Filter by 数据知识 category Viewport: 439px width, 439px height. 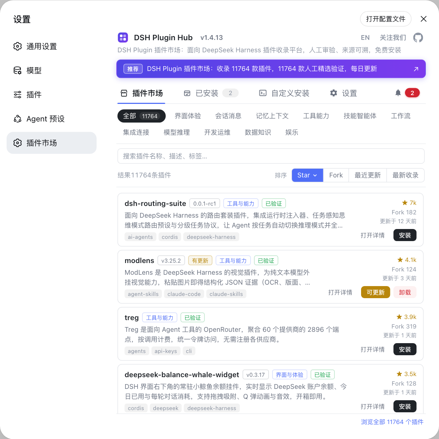click(x=258, y=132)
